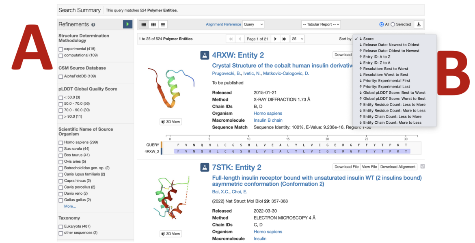Viewport: 475px width, 243px height.
Task: Switch results to gallery grid view
Action: click(153, 24)
